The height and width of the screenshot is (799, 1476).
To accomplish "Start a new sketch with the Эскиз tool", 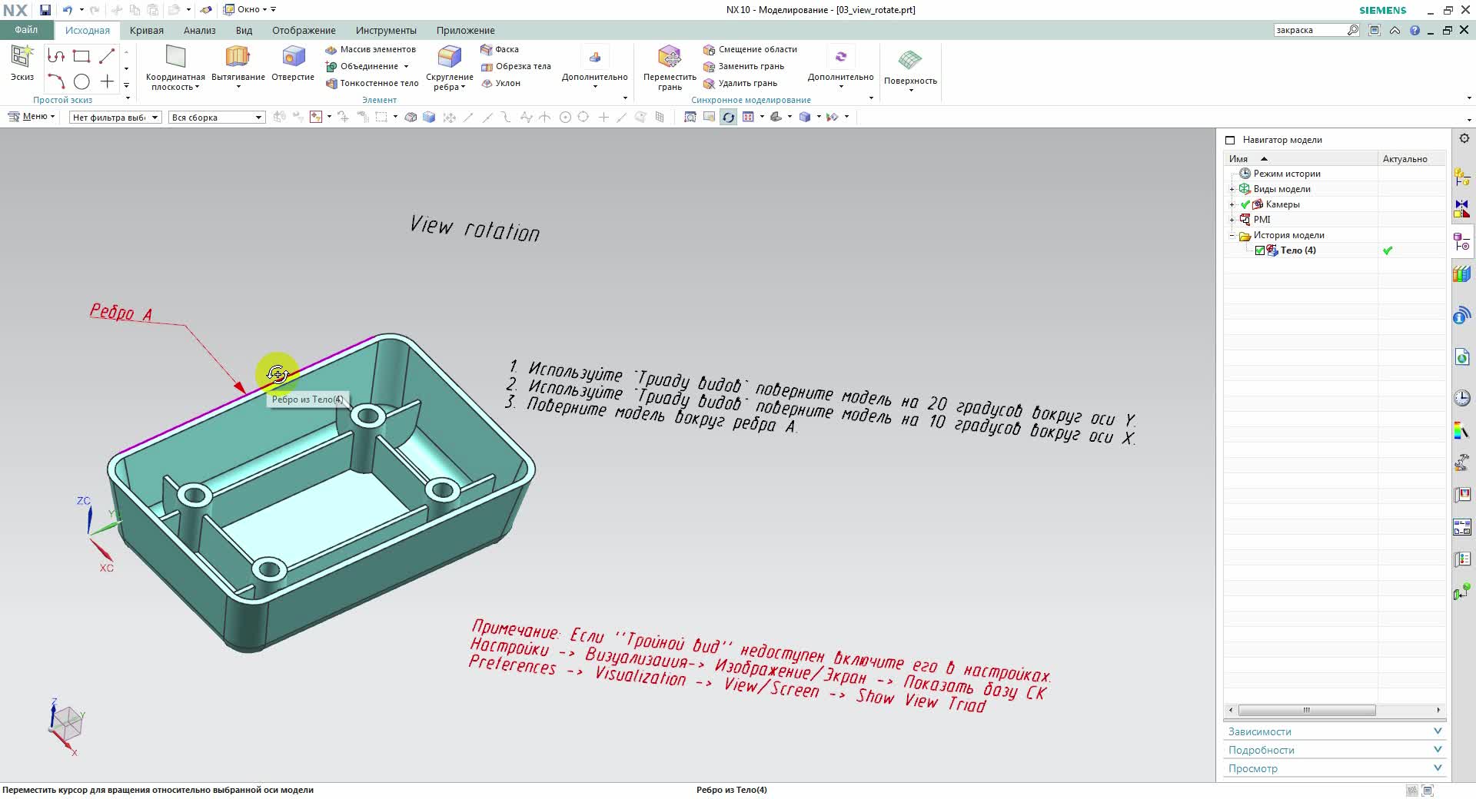I will [x=22, y=62].
